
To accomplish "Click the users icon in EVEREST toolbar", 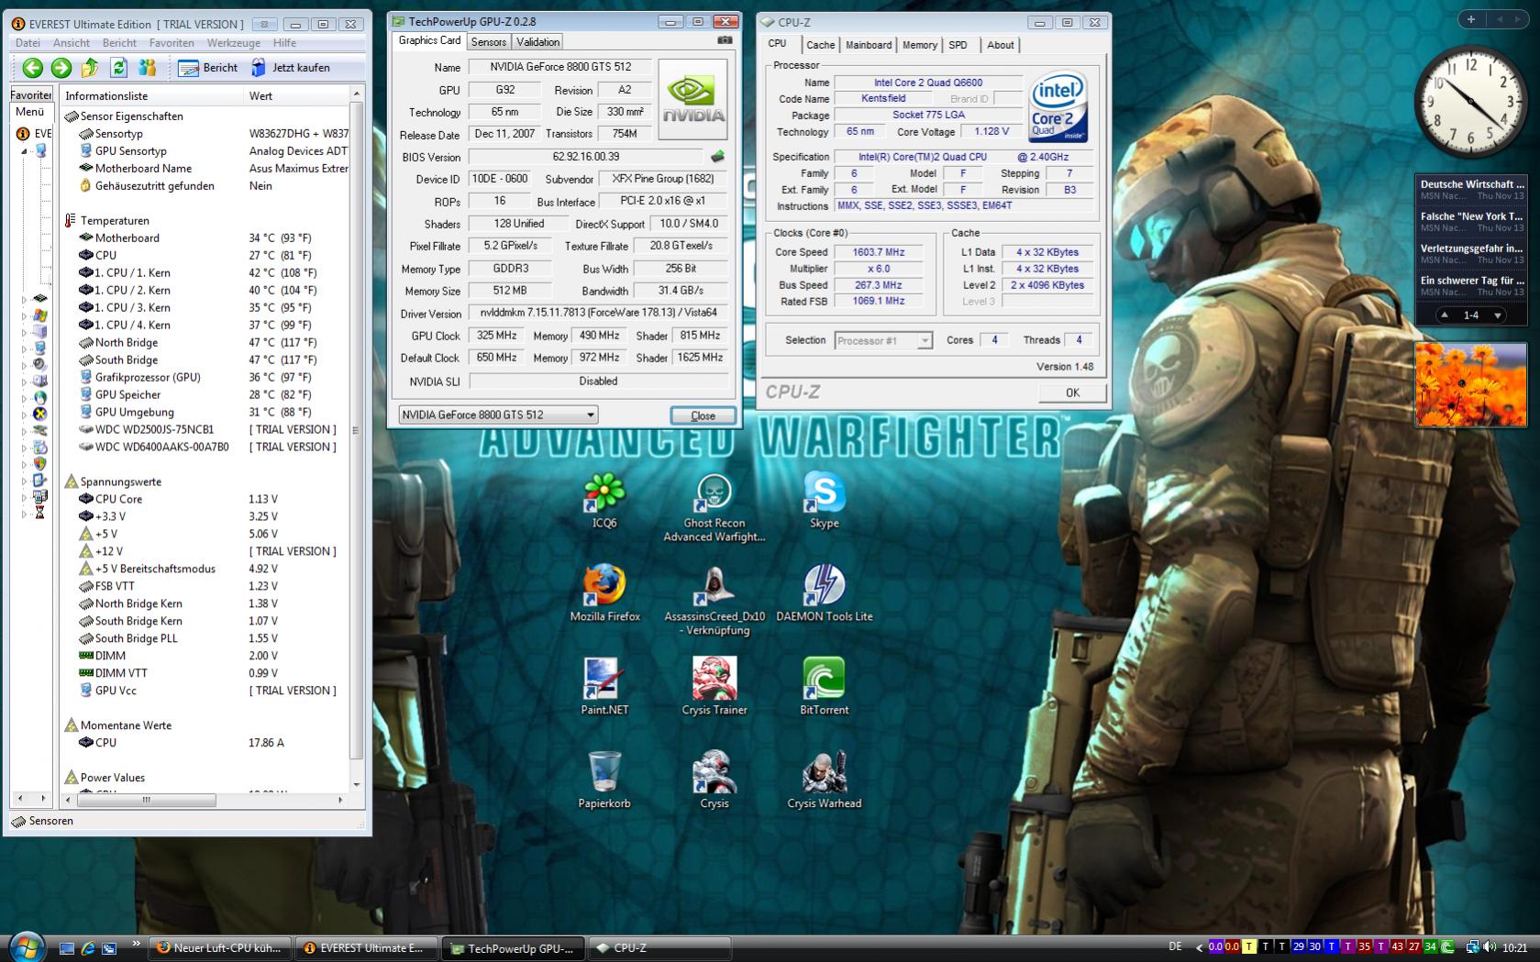I will coord(147,67).
